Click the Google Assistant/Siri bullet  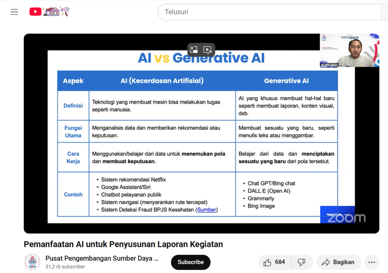[x=126, y=187]
